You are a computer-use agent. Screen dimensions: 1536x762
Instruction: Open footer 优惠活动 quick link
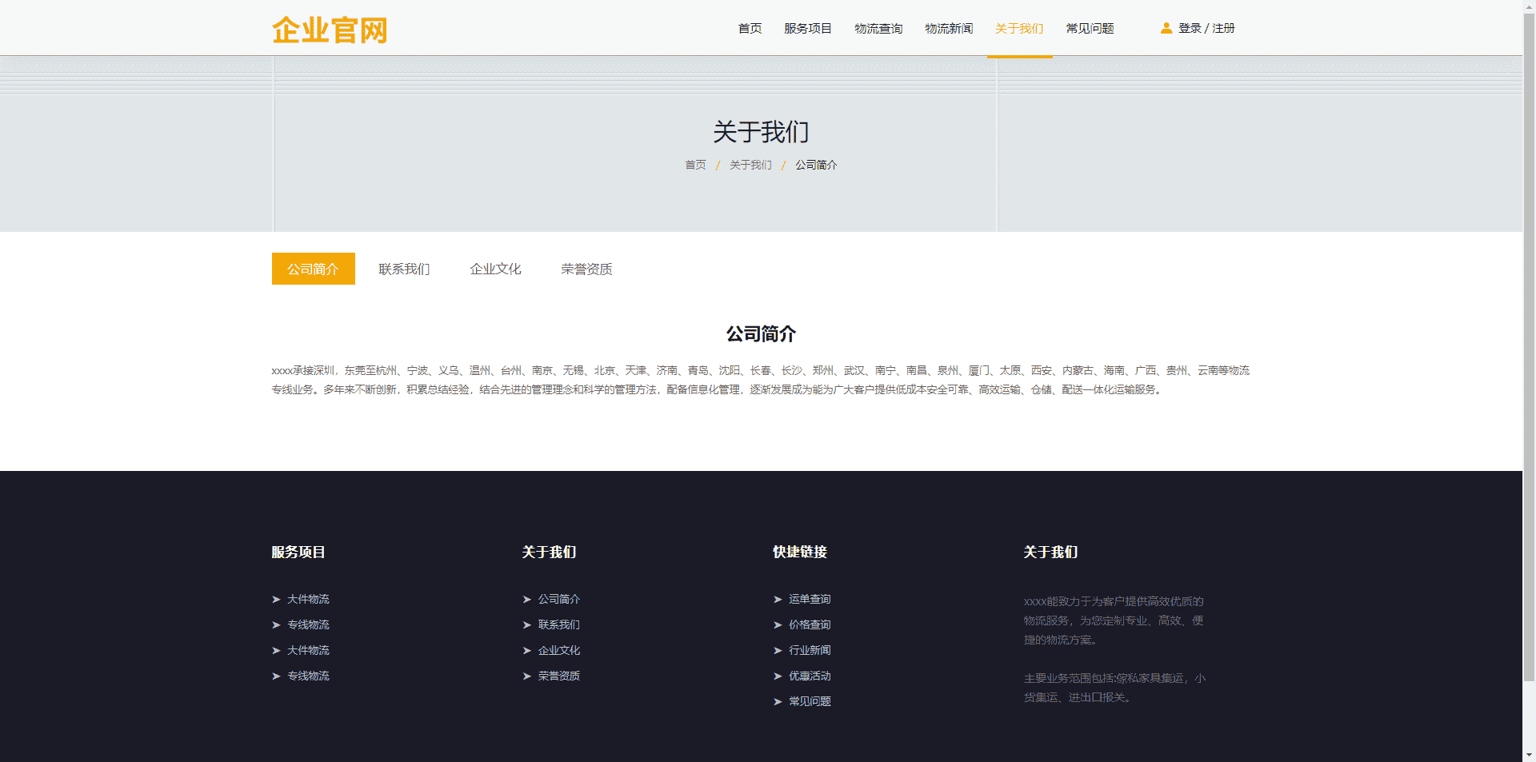810,676
